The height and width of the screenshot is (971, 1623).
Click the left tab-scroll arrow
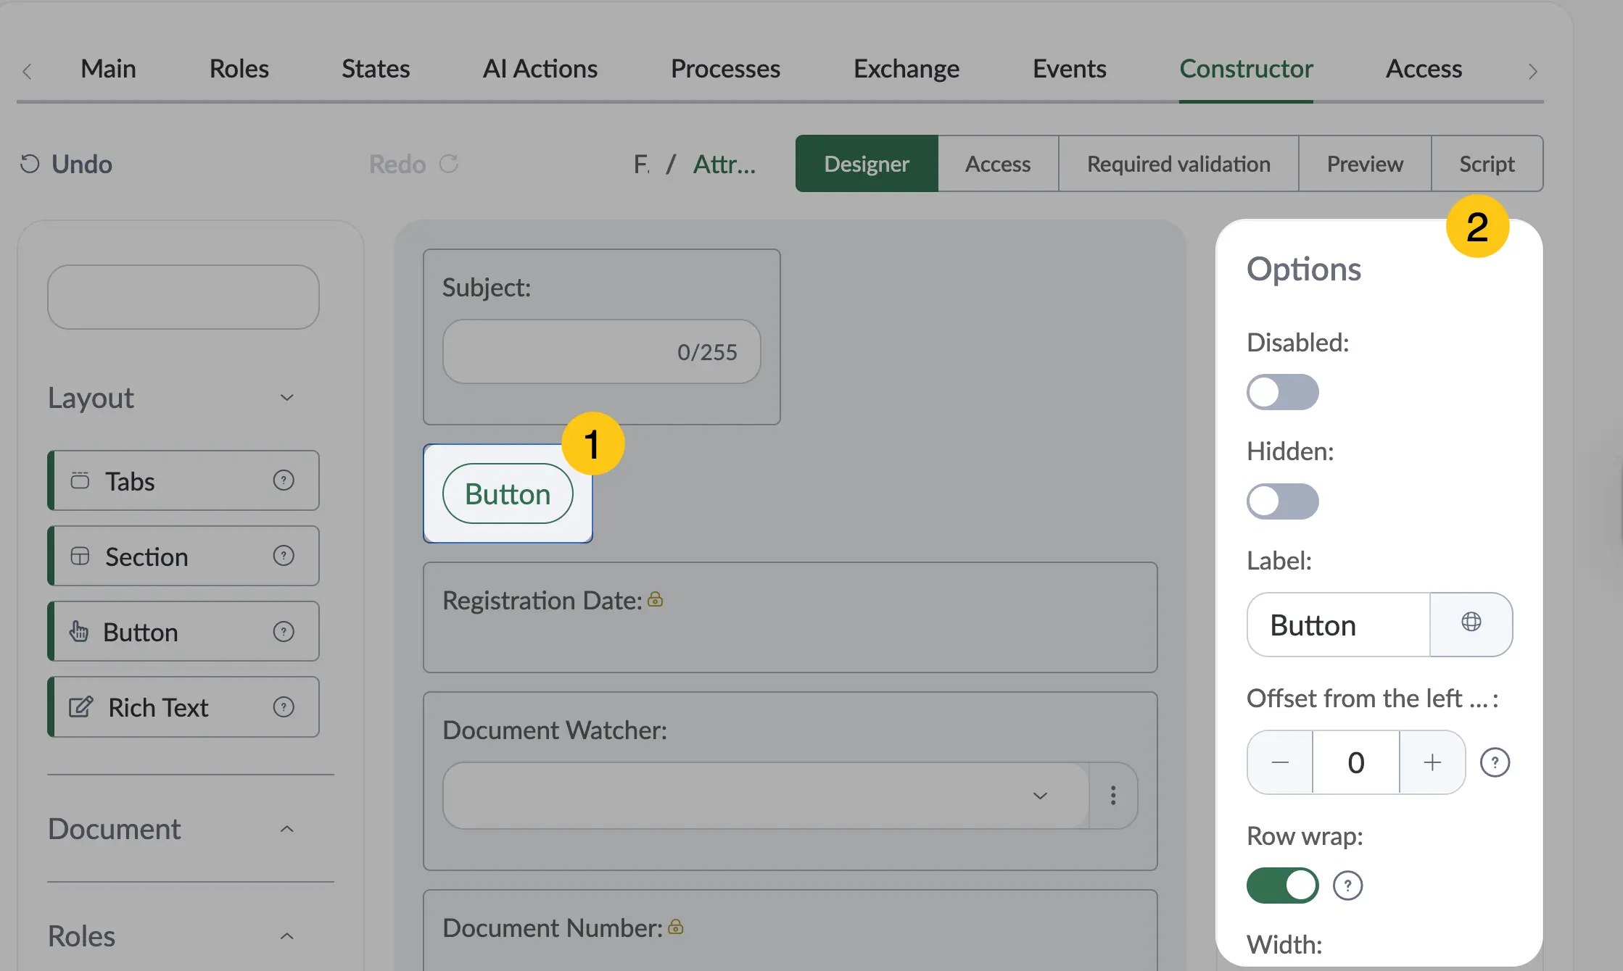pos(27,71)
